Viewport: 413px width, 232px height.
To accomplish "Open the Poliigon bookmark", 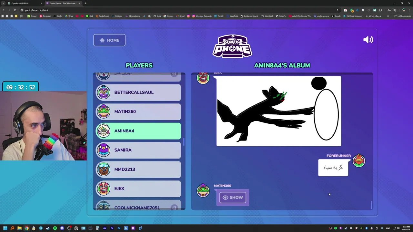I will (x=117, y=16).
